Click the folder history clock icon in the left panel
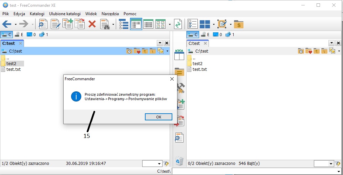 [129, 51]
